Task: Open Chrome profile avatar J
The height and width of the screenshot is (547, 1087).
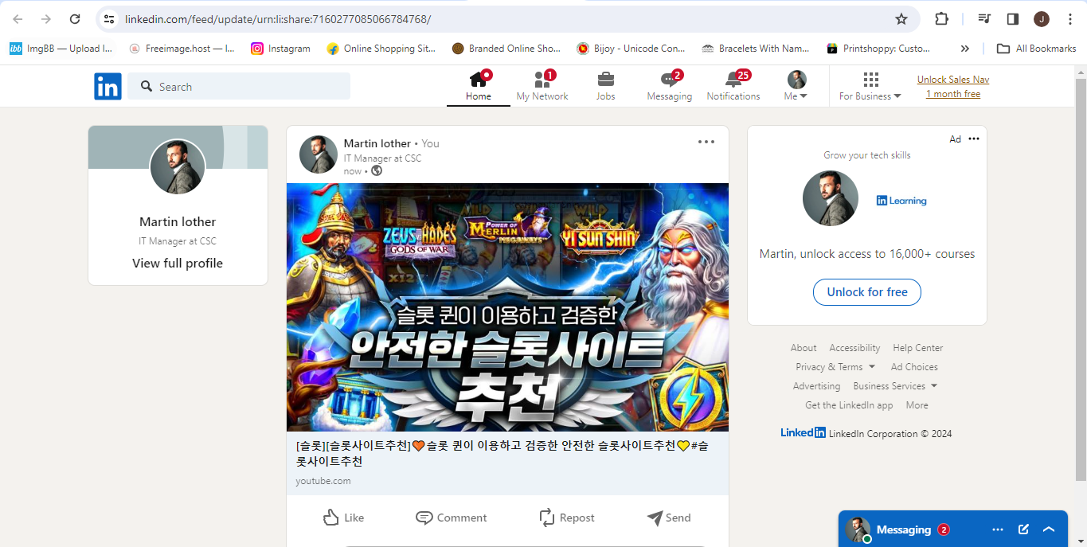Action: click(x=1042, y=19)
